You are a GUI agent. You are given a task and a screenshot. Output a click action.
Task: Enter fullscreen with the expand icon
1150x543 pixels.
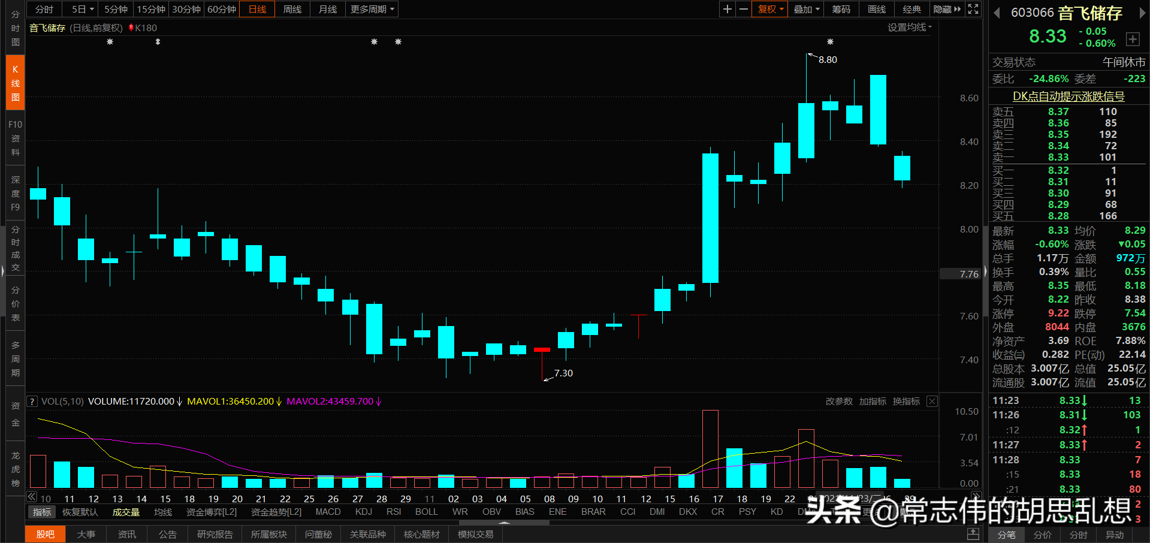(x=973, y=9)
